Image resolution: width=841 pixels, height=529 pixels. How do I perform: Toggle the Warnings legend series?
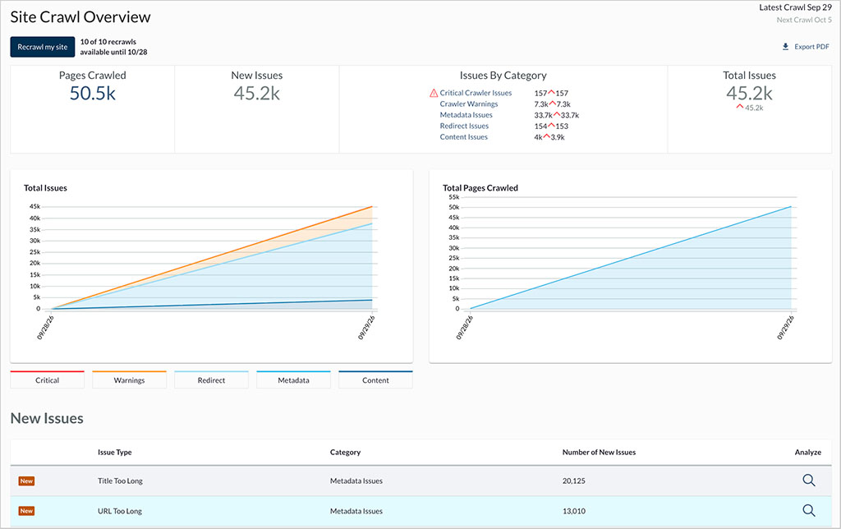[129, 379]
